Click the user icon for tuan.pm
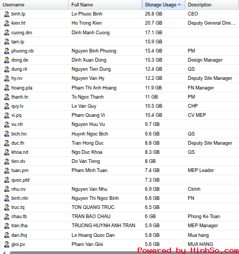 click(6, 170)
